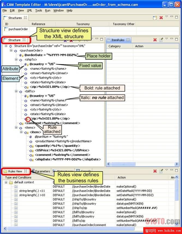This screenshot has height=234, width=182.
Task: Click the red delete icon in Rules View panel
Action: coord(155,171)
